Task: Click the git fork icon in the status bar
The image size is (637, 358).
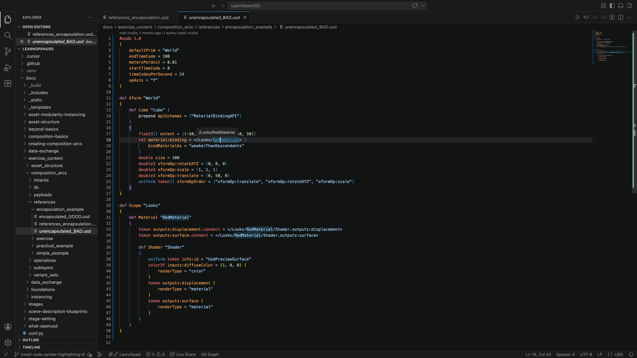Action: [x=100, y=355]
